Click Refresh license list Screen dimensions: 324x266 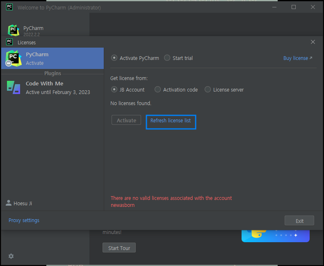171,121
